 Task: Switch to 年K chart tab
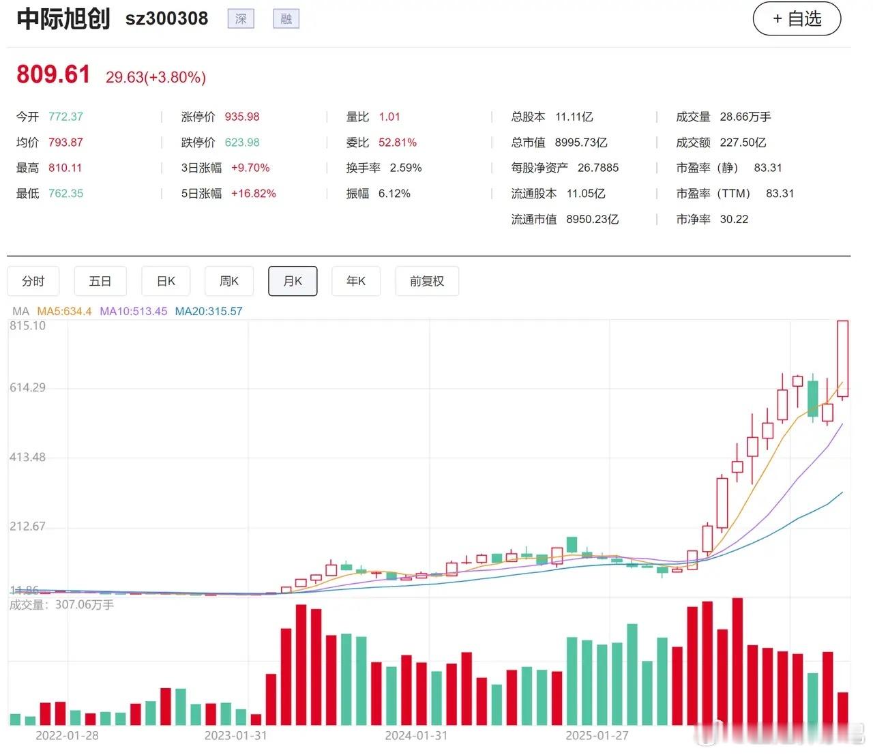(x=356, y=281)
